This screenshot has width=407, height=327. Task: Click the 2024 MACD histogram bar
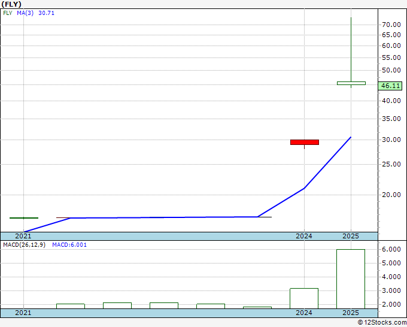pos(304,298)
